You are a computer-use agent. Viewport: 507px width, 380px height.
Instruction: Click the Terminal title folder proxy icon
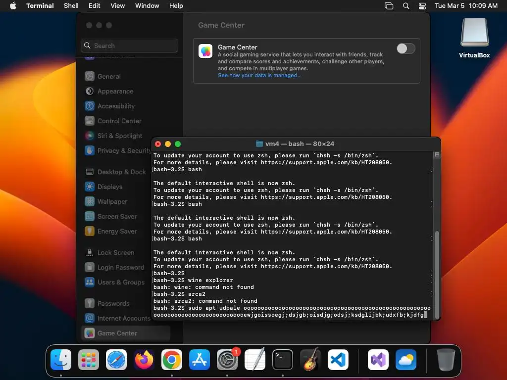coord(259,144)
